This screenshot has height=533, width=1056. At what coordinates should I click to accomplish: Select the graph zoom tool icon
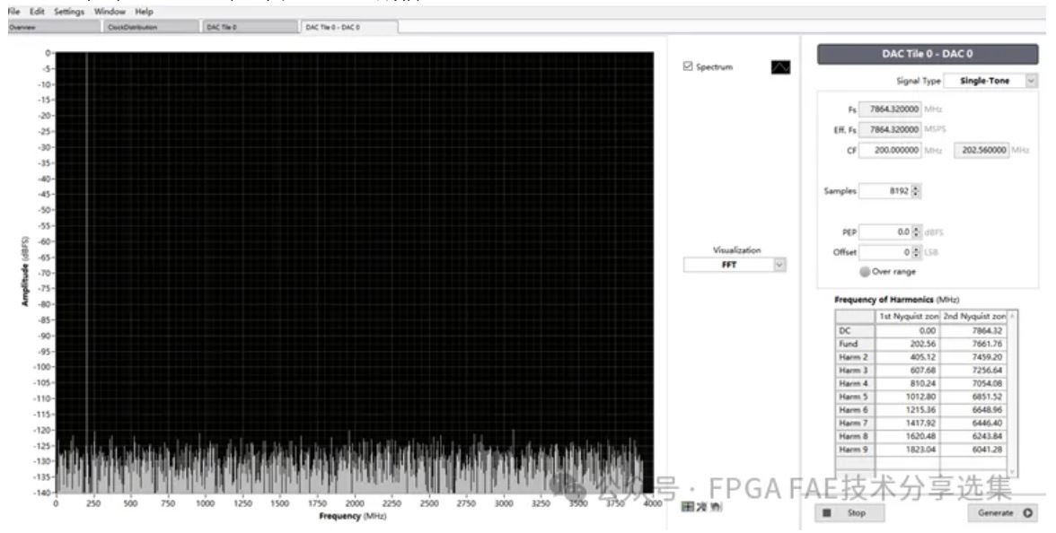702,508
